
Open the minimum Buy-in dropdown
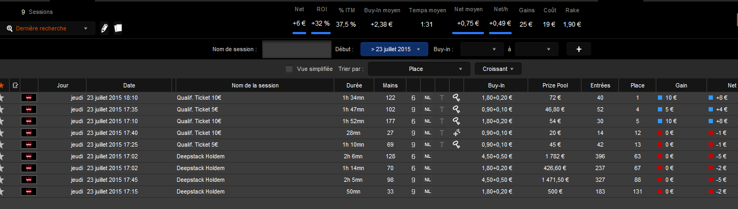(482, 49)
